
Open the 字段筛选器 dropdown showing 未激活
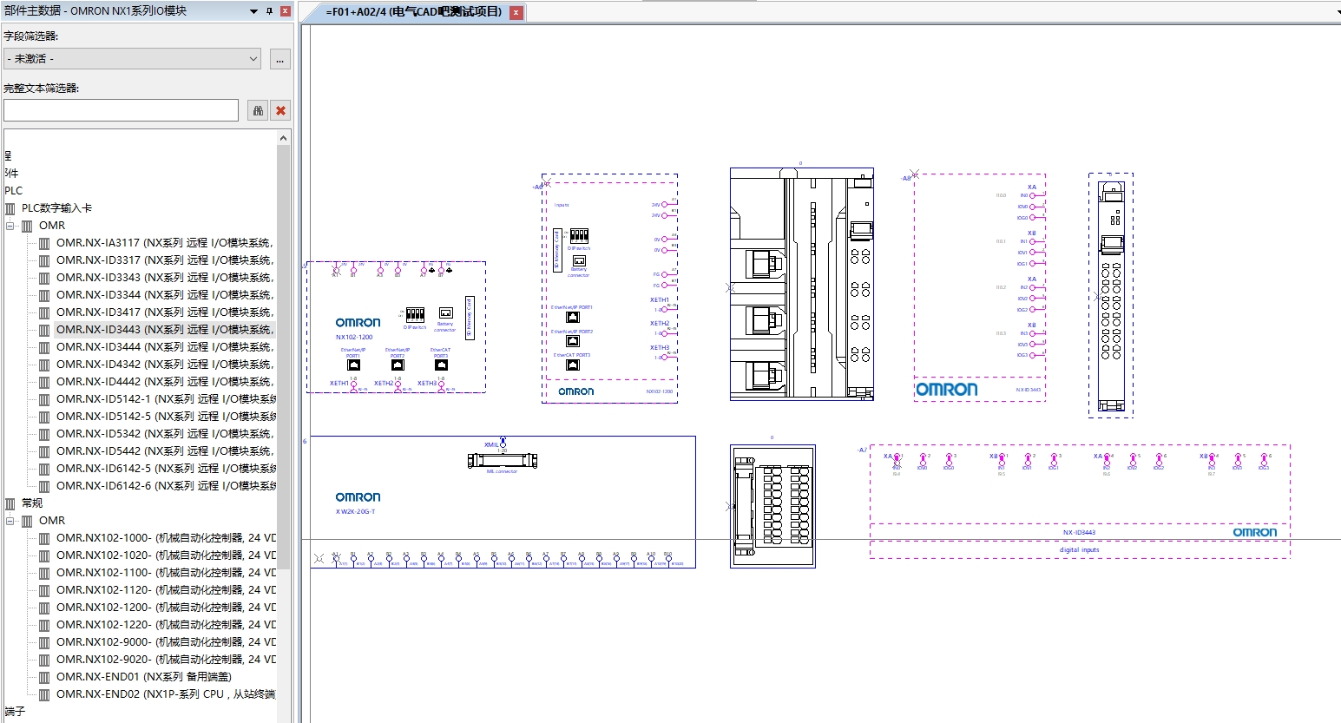click(x=132, y=59)
